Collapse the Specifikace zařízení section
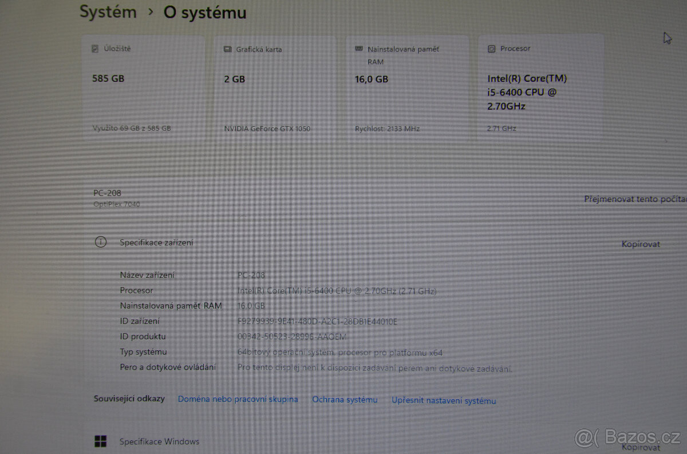This screenshot has height=454, width=687. tap(156, 242)
